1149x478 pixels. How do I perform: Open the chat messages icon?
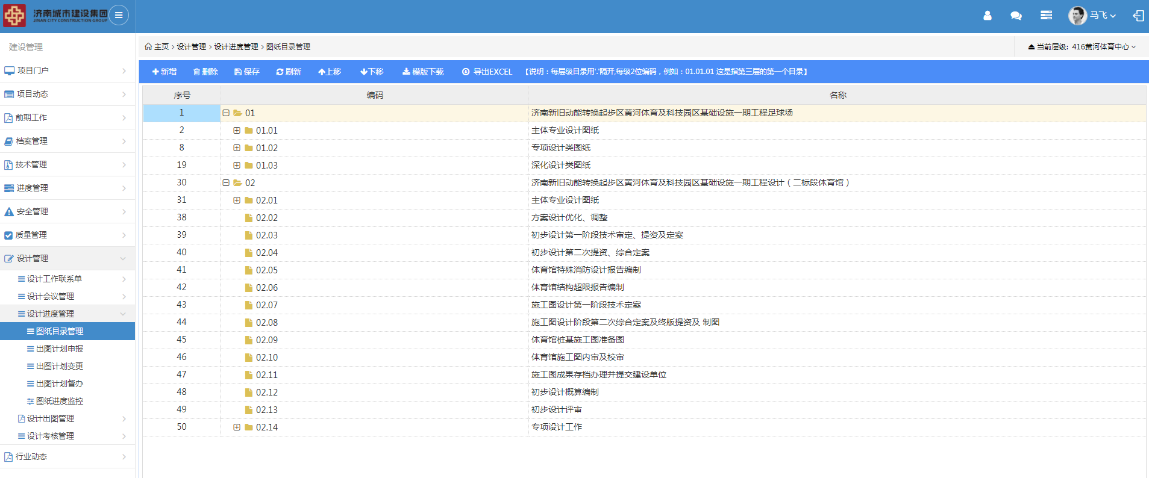[x=1016, y=16]
